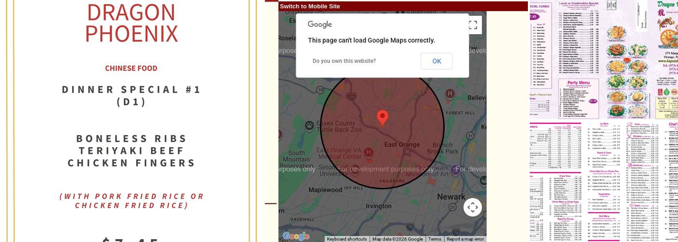Screen dimensions: 678x242
Task: Toggle fullscreen view on the map
Action: coord(473,25)
